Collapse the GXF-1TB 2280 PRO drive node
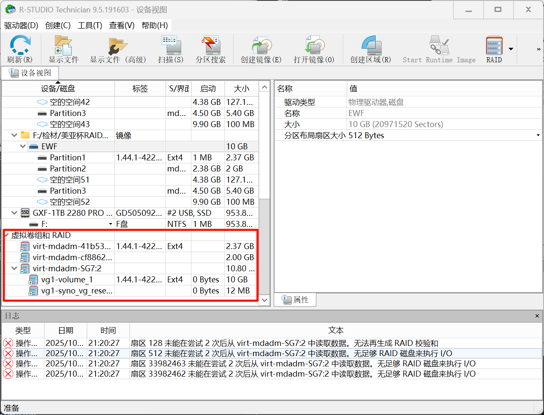The image size is (544, 415). 14,213
